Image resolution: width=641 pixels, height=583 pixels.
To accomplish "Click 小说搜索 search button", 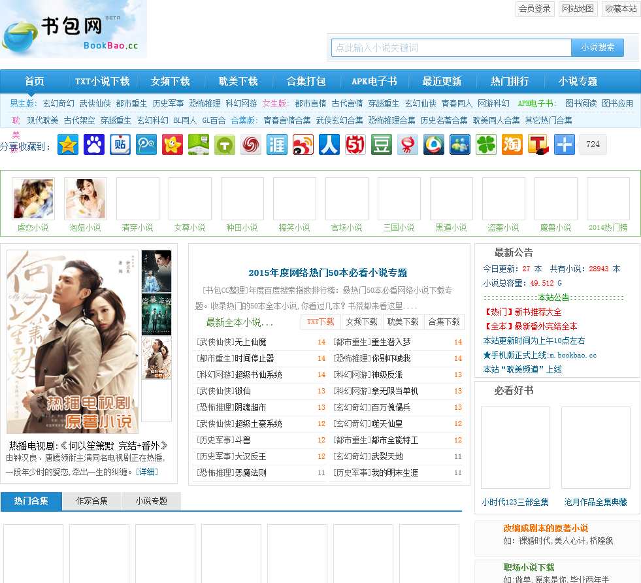I will (597, 48).
